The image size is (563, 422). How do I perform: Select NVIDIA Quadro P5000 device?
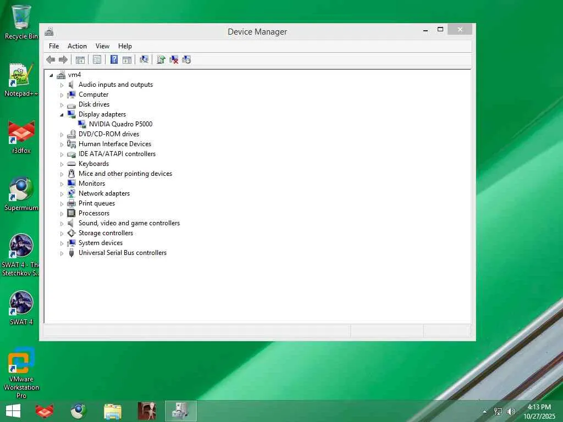point(120,124)
